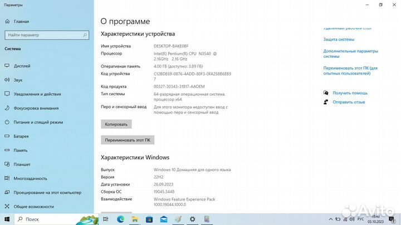Open the network icon in system tray
Image resolution: width=401 pixels, height=225 pixels.
(345, 219)
